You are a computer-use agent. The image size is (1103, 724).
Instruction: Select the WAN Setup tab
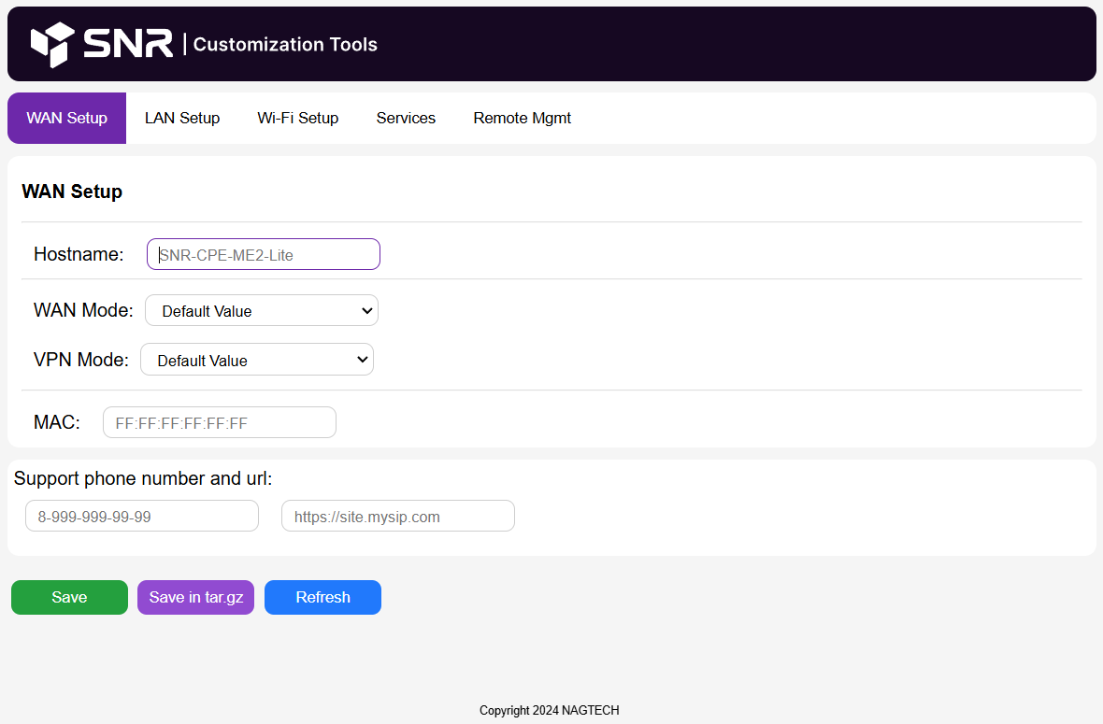click(66, 119)
